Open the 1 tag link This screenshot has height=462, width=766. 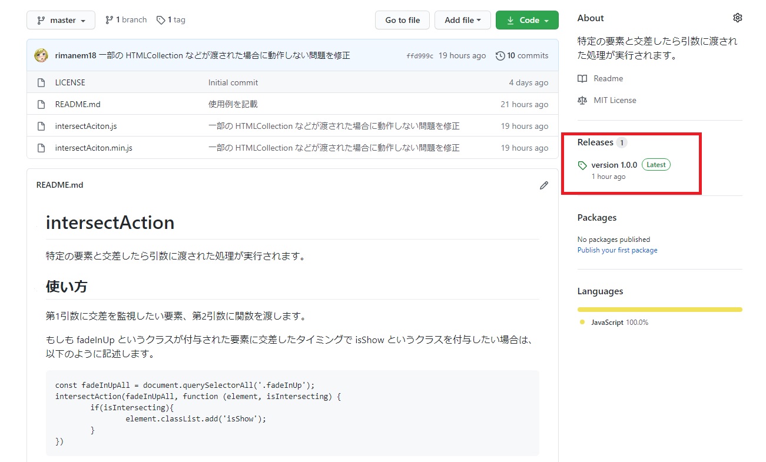(x=171, y=20)
